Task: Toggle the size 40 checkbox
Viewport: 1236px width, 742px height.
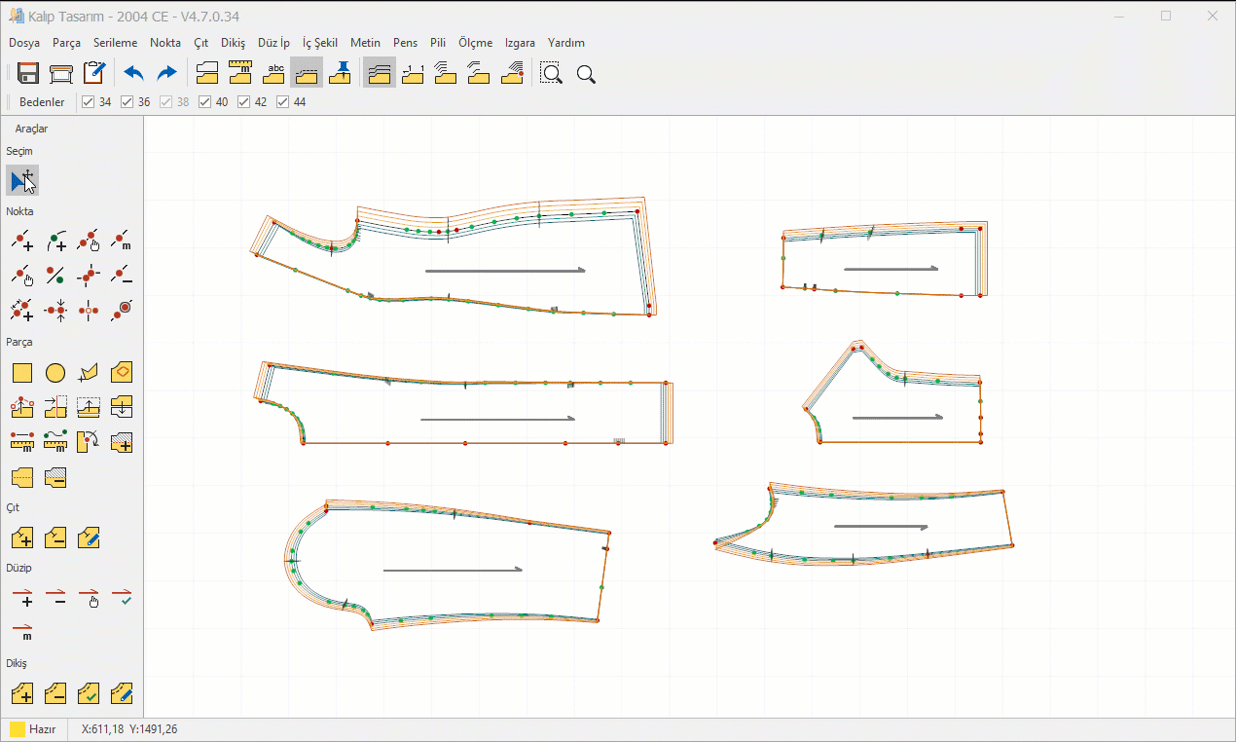Action: (x=205, y=102)
